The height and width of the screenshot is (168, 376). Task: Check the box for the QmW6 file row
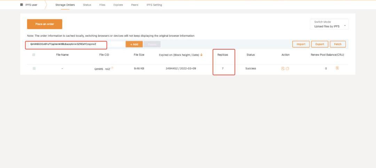[x=34, y=69]
